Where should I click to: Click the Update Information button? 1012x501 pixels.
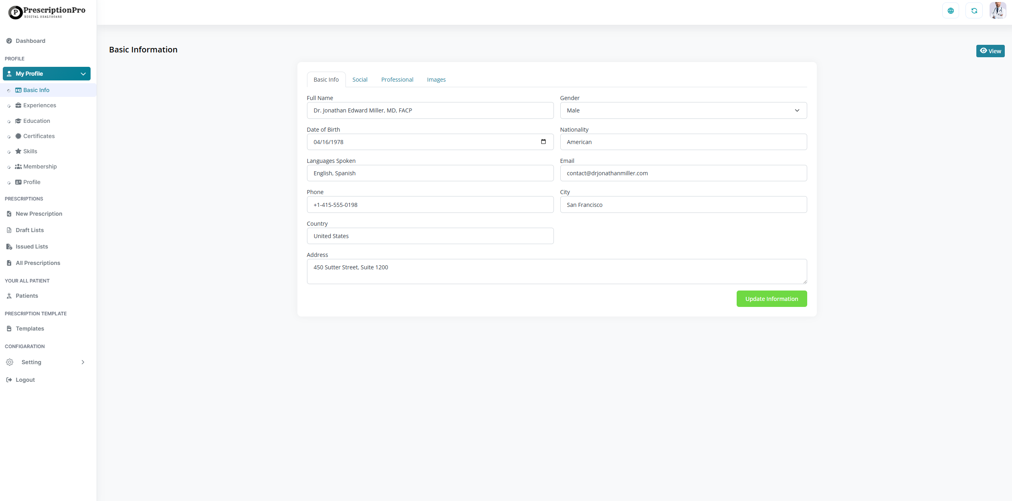[x=772, y=299]
